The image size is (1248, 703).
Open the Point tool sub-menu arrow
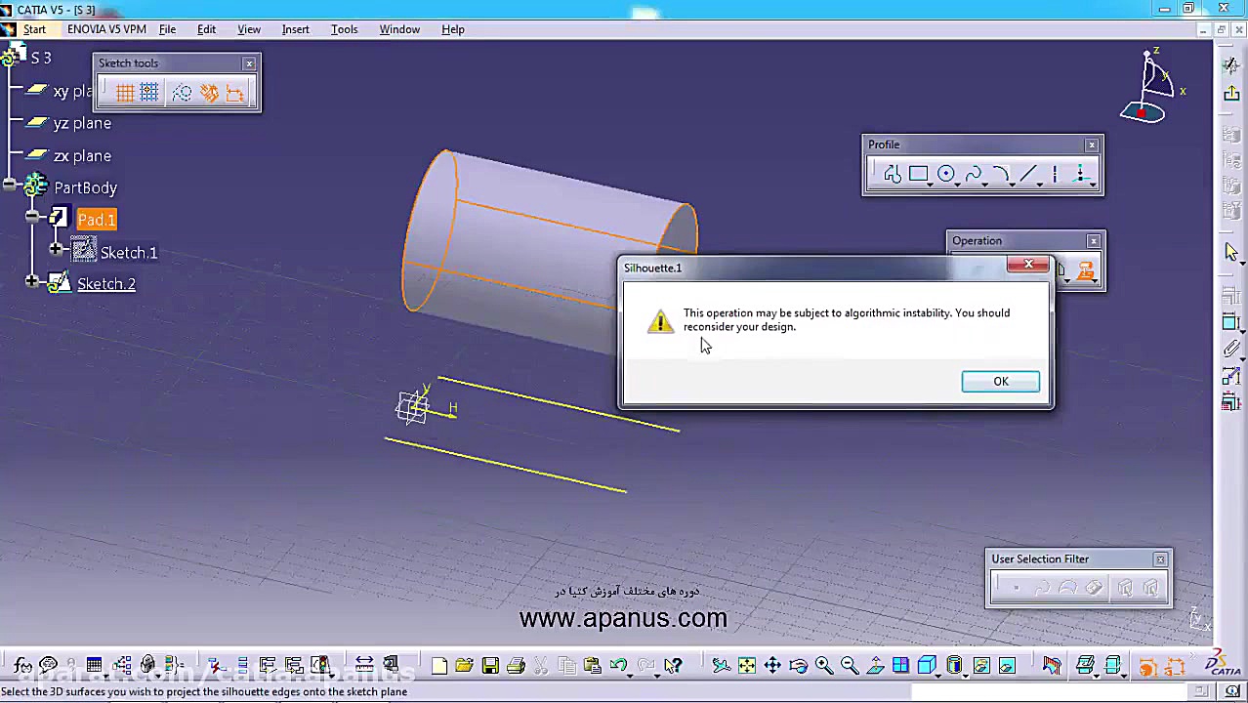pyautogui.click(x=1093, y=184)
